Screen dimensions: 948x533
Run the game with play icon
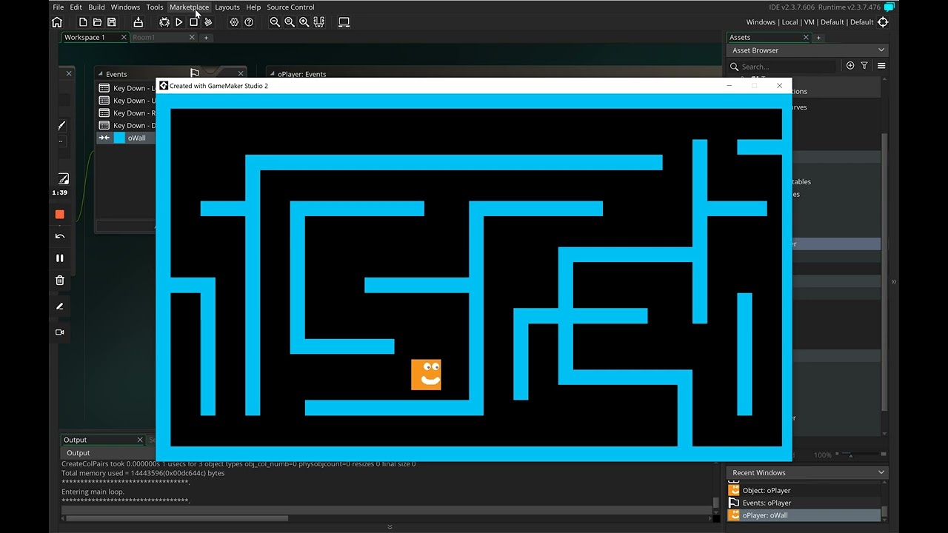pos(179,22)
